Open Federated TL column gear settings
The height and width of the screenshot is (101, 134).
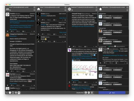pos(96,10)
